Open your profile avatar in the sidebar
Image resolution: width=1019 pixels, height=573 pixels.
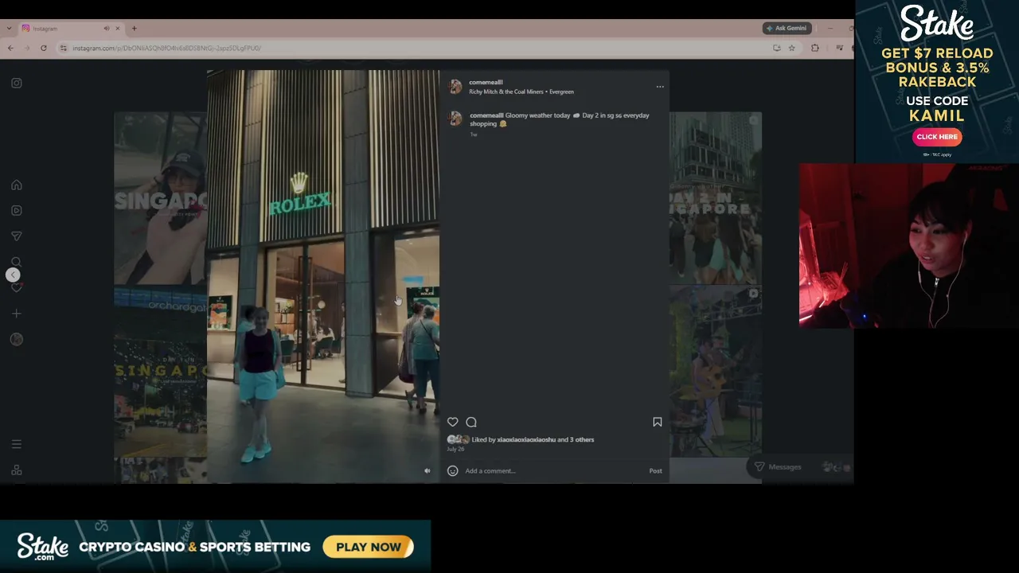[17, 339]
